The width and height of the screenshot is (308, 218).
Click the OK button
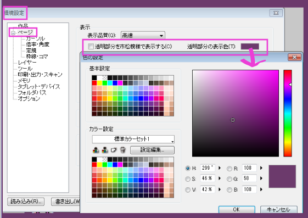point(237,209)
